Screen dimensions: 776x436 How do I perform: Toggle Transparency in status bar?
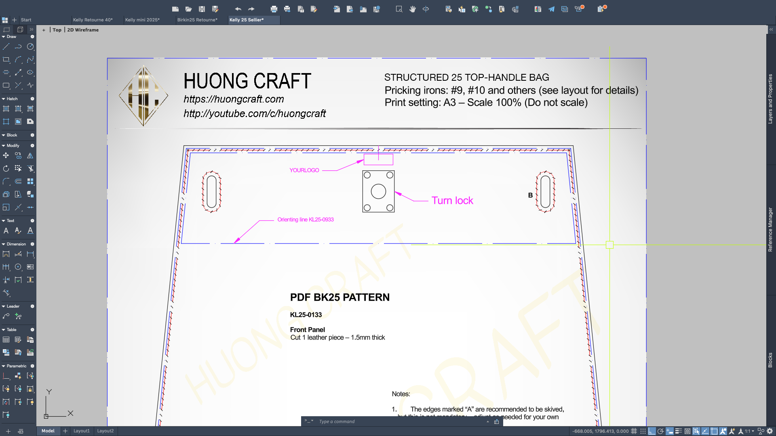(x=687, y=431)
